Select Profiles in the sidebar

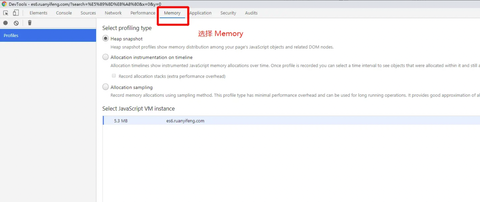tap(48, 35)
